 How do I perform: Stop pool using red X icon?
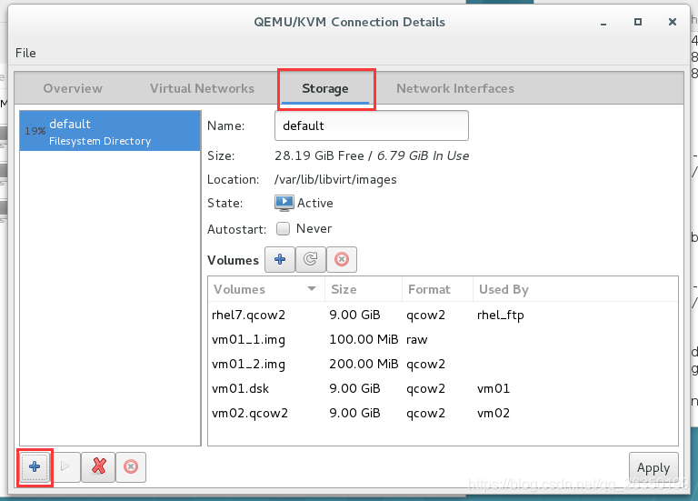tap(98, 466)
